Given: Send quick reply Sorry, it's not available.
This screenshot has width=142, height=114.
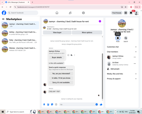Looking at the screenshot, I should click(x=61, y=82).
